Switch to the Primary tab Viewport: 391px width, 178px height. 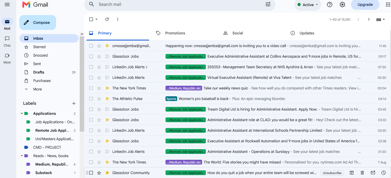(x=117, y=33)
